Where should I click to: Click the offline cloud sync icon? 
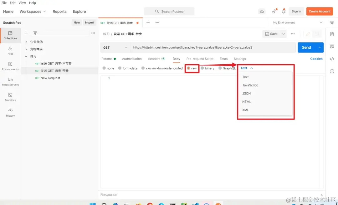coord(262,11)
